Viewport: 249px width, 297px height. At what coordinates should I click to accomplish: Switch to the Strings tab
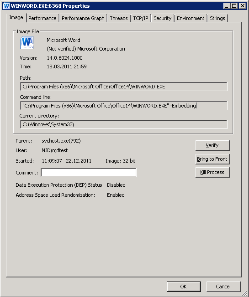pyautogui.click(x=217, y=18)
